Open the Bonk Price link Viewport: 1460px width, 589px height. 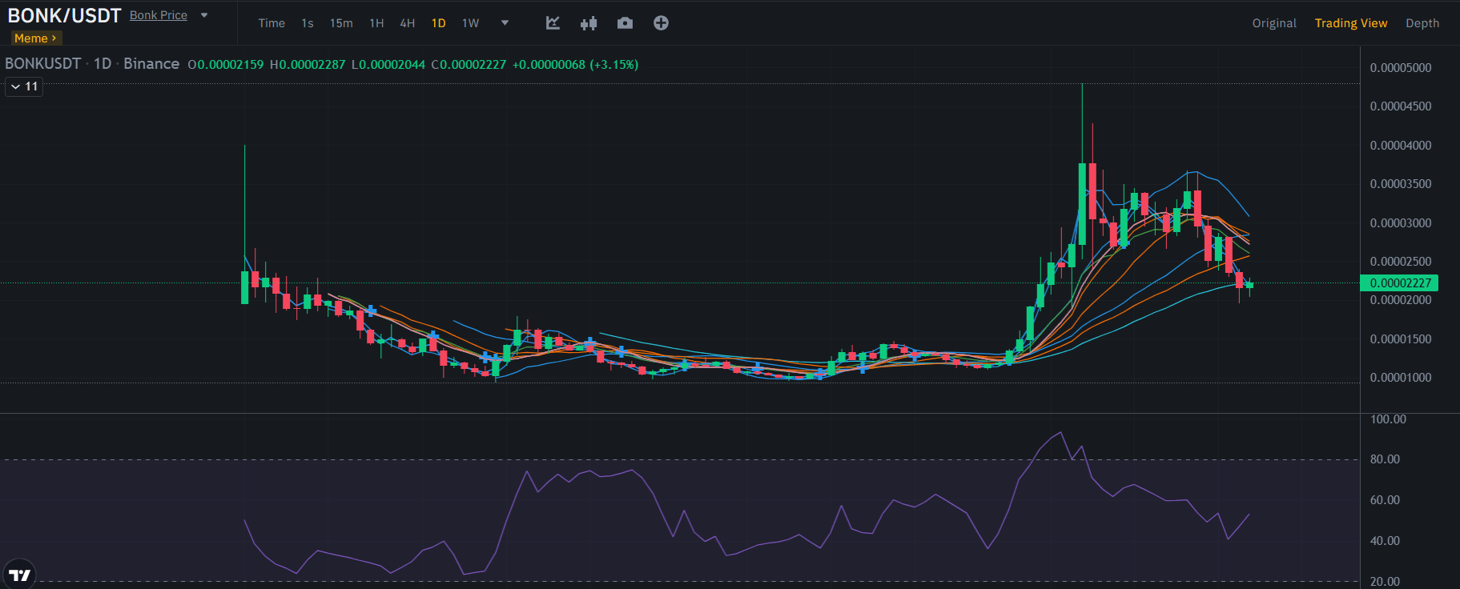coord(159,15)
